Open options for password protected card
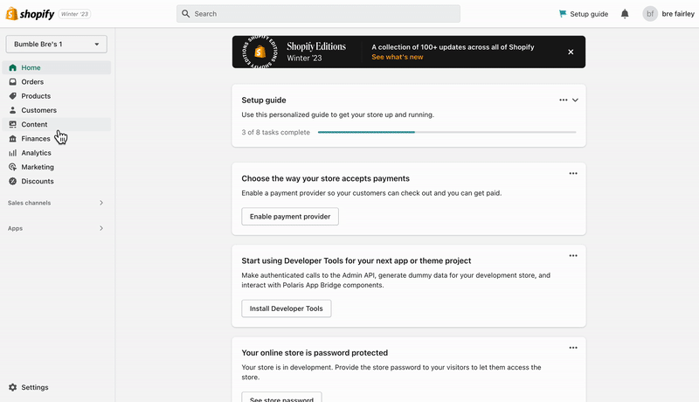This screenshot has width=699, height=402. click(573, 348)
